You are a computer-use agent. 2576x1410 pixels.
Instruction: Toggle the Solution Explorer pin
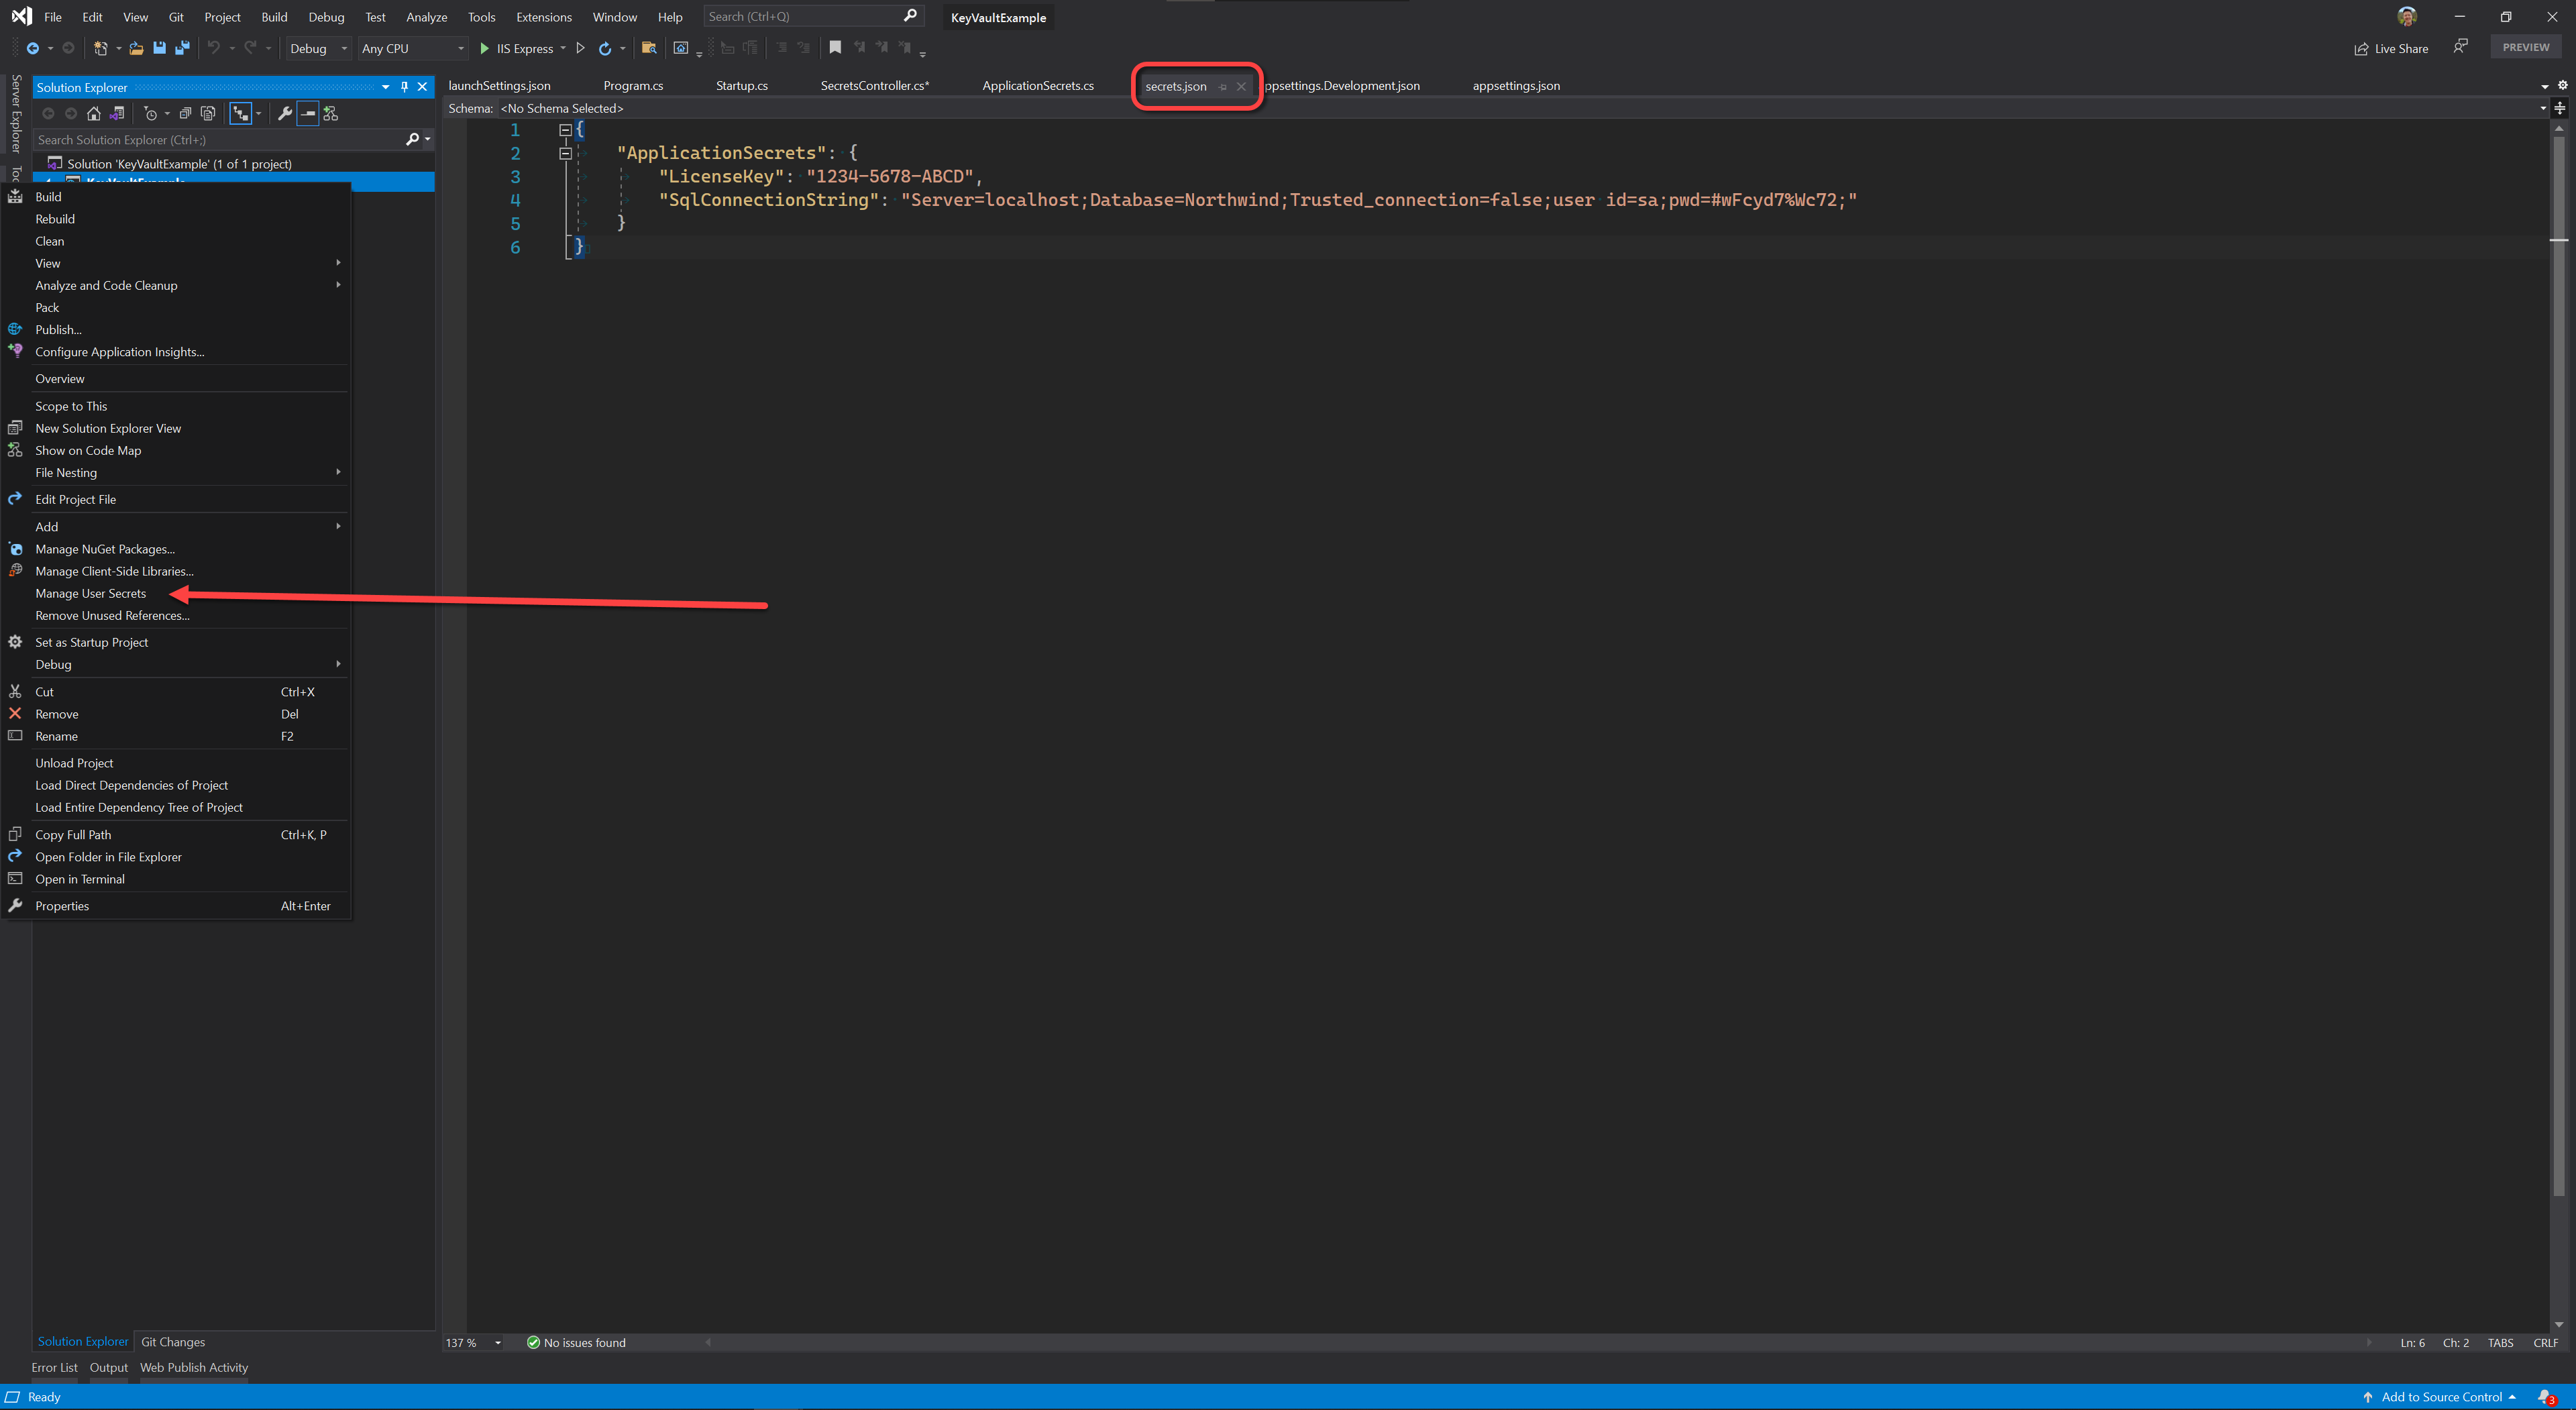[404, 87]
